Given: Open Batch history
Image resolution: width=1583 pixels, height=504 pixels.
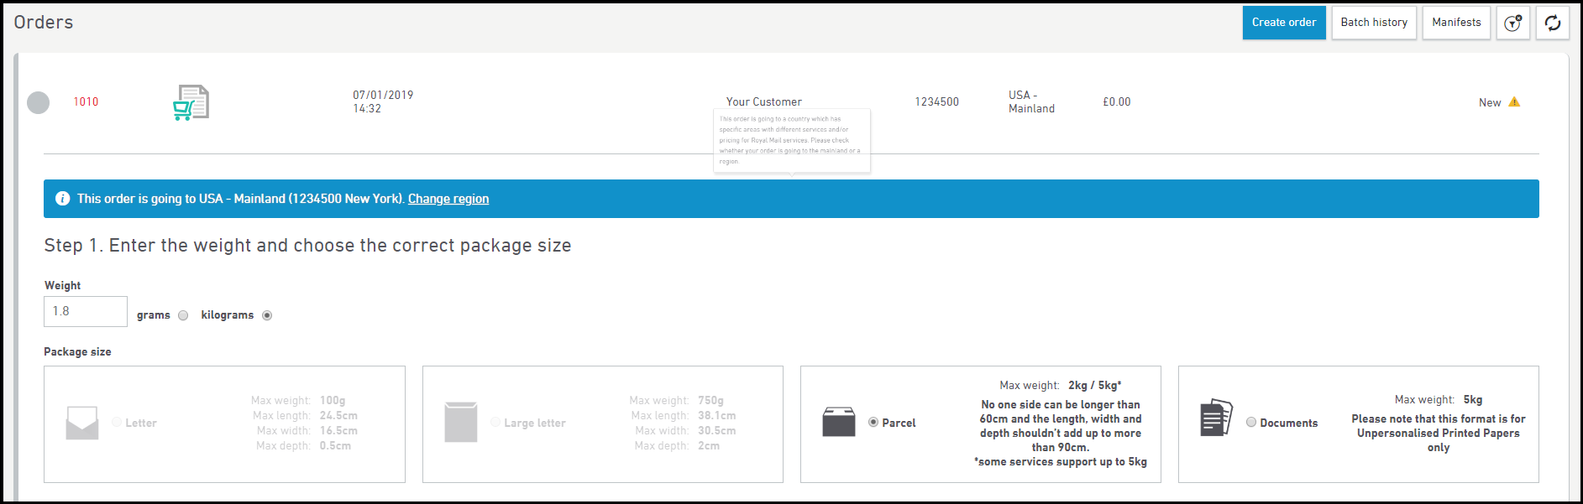Looking at the screenshot, I should [x=1374, y=23].
